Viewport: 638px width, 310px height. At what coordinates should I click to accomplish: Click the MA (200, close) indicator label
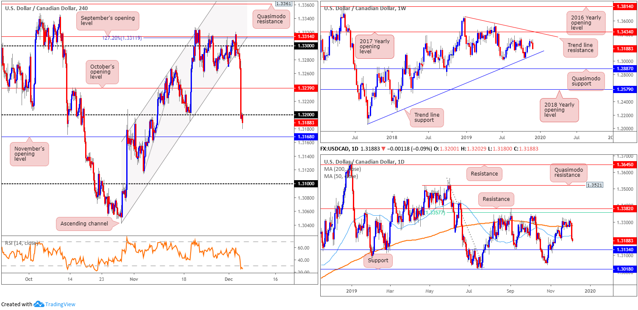[342, 169]
